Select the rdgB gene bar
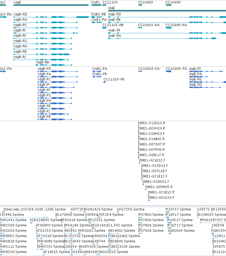Screen dimensions: 226x256 (x=52, y=5)
